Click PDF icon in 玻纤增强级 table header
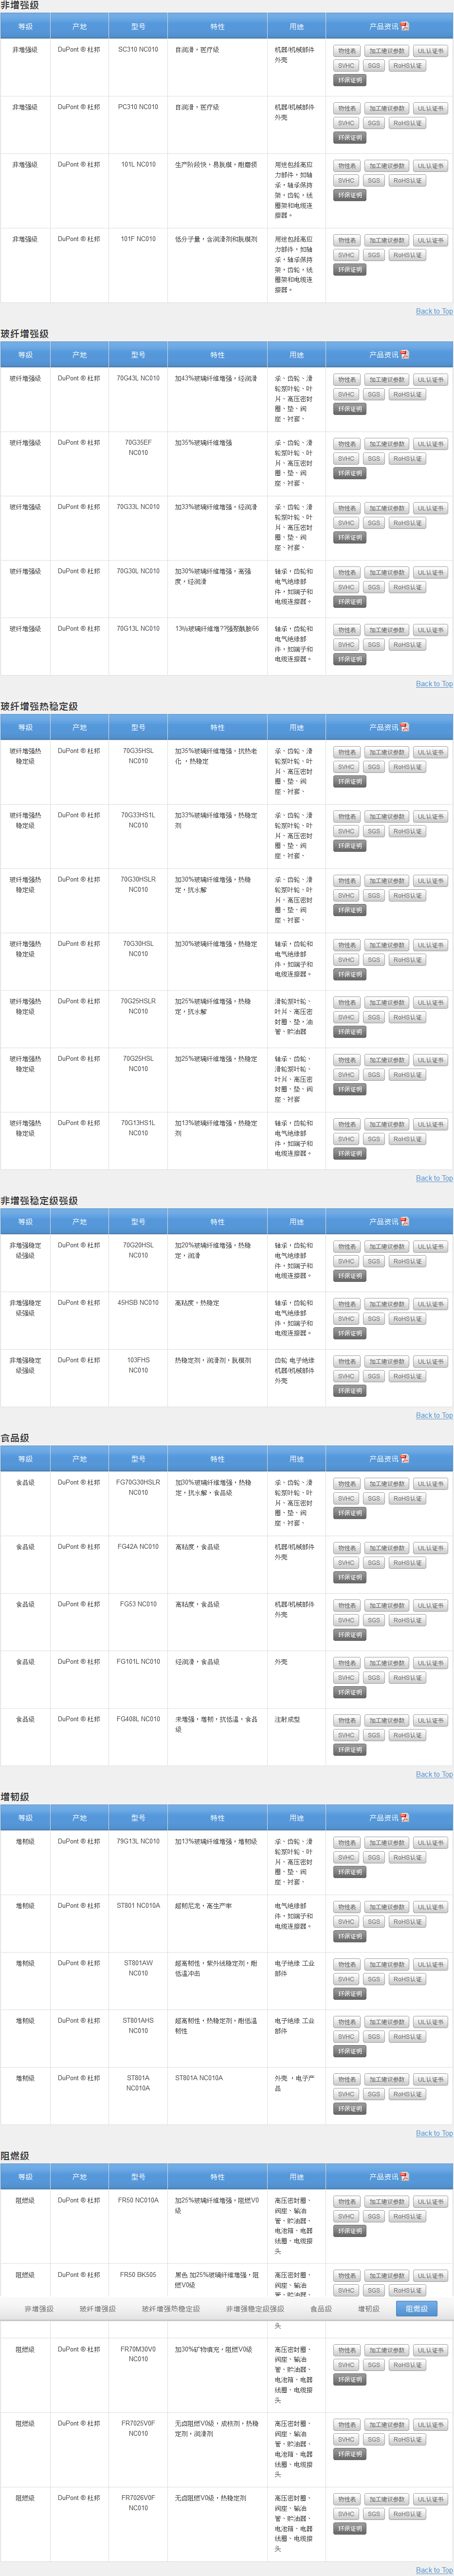The height and width of the screenshot is (2576, 454). [x=404, y=355]
